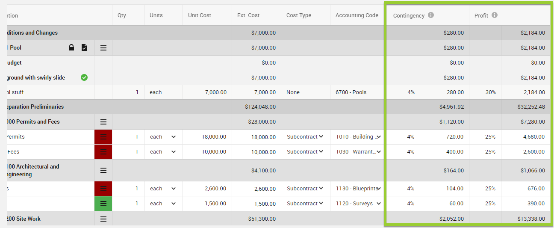Open the Site Work row menu icon
Screen dimensions: 554x228
(x=103, y=219)
